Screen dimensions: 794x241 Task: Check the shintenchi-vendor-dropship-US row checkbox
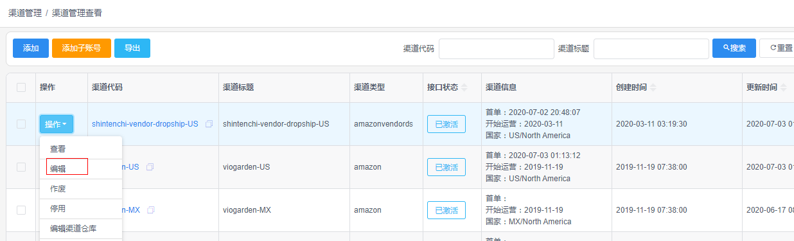coord(21,124)
